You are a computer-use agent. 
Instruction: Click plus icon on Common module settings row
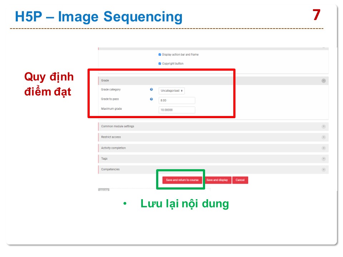click(324, 126)
